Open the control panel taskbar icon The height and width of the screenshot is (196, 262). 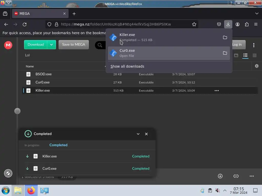[44, 190]
